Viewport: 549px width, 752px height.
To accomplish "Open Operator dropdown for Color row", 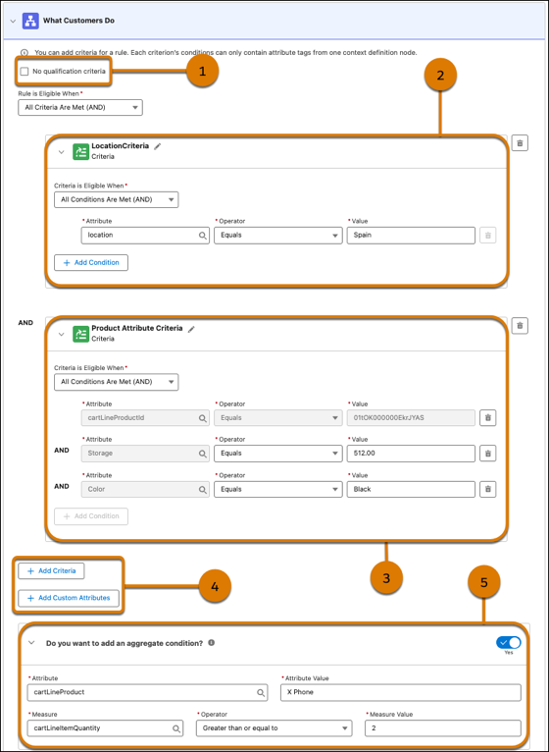I will click(278, 489).
